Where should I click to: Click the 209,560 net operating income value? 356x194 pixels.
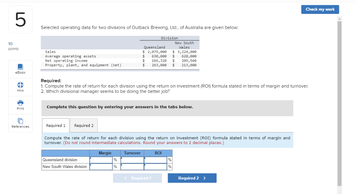coord(189,60)
